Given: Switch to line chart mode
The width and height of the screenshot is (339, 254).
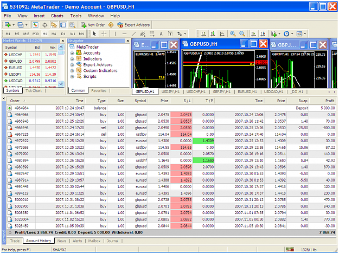Looking at the screenshot, I should tap(222, 34).
